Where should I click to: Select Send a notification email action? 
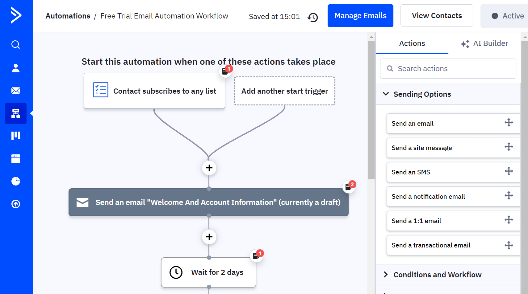tap(453, 196)
